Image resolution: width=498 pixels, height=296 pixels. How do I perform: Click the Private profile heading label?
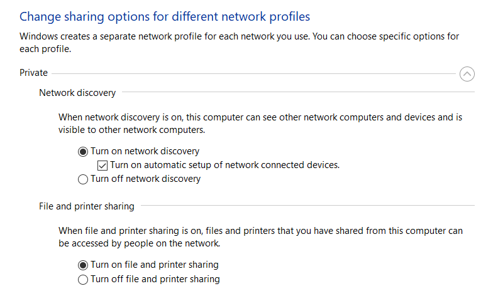click(33, 73)
